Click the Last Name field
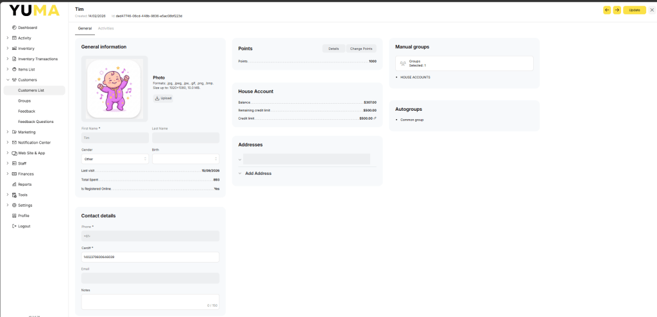657x317 pixels. coord(185,138)
